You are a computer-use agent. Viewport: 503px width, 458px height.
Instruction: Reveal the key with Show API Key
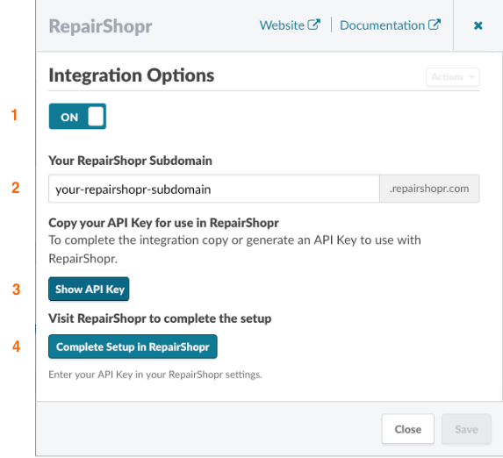[89, 289]
